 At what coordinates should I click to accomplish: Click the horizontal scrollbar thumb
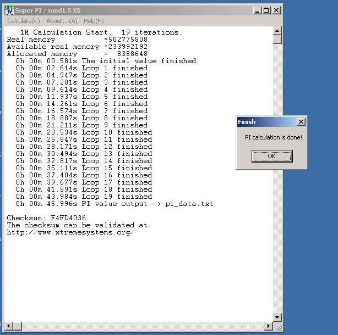click(x=18, y=326)
